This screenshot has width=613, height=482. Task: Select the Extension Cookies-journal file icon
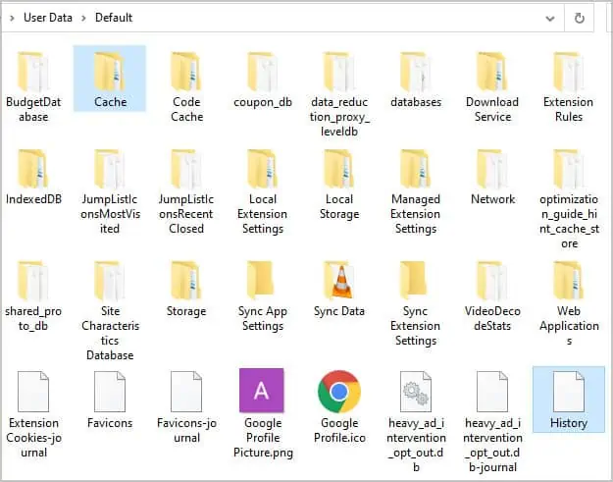33,392
